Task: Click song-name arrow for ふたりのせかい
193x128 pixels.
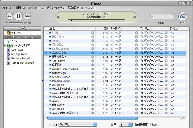Action: (93, 53)
